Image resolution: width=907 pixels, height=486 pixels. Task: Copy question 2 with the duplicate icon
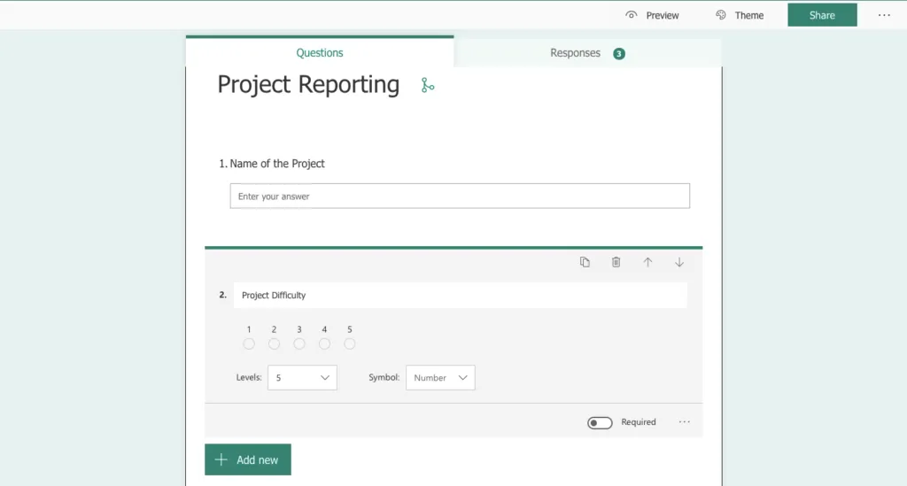[585, 262]
